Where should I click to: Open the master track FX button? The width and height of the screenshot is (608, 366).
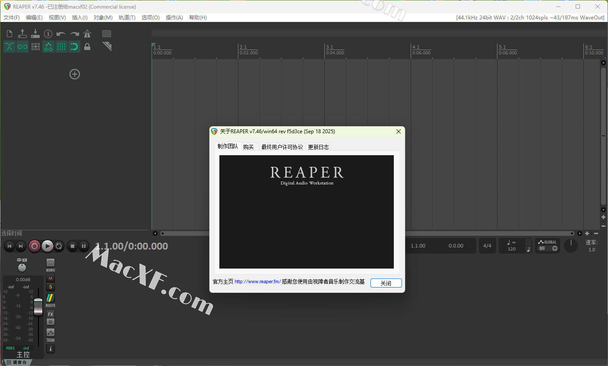[51, 314]
